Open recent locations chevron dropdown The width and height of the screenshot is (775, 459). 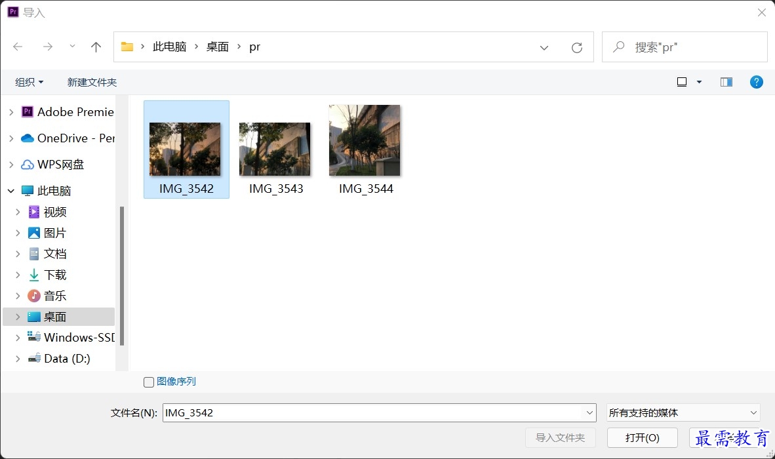pos(72,47)
